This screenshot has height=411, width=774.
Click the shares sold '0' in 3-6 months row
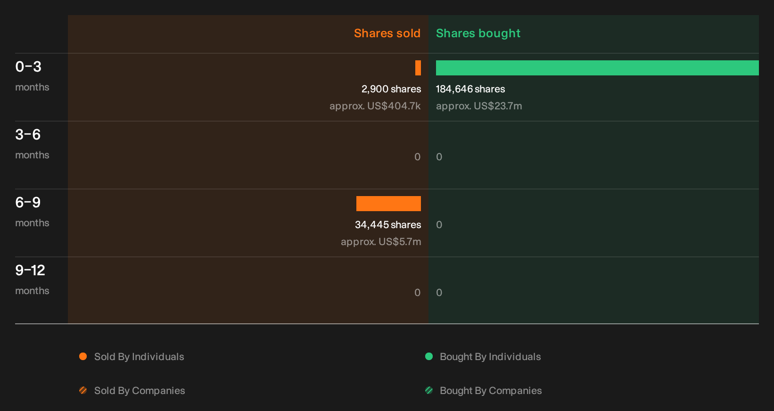pyautogui.click(x=417, y=157)
